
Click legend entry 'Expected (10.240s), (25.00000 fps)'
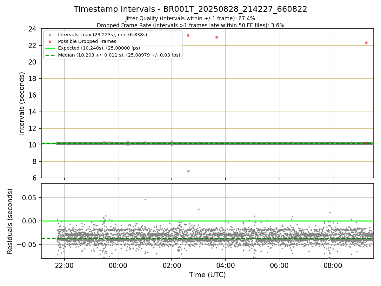point(99,48)
